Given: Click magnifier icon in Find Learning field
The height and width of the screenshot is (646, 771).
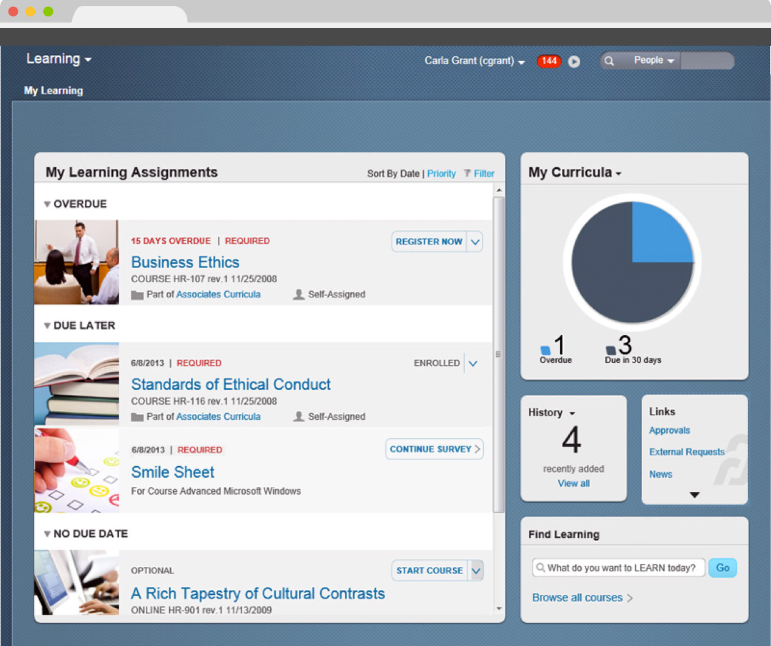Looking at the screenshot, I should pyautogui.click(x=540, y=567).
